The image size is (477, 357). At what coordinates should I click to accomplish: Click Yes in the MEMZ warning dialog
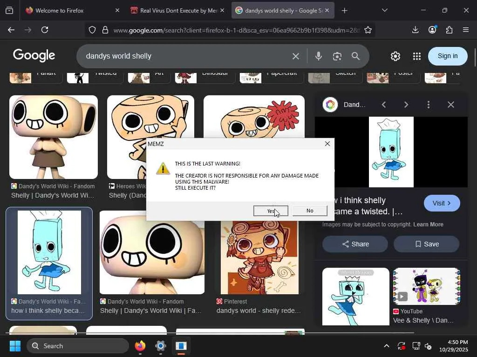click(x=271, y=211)
